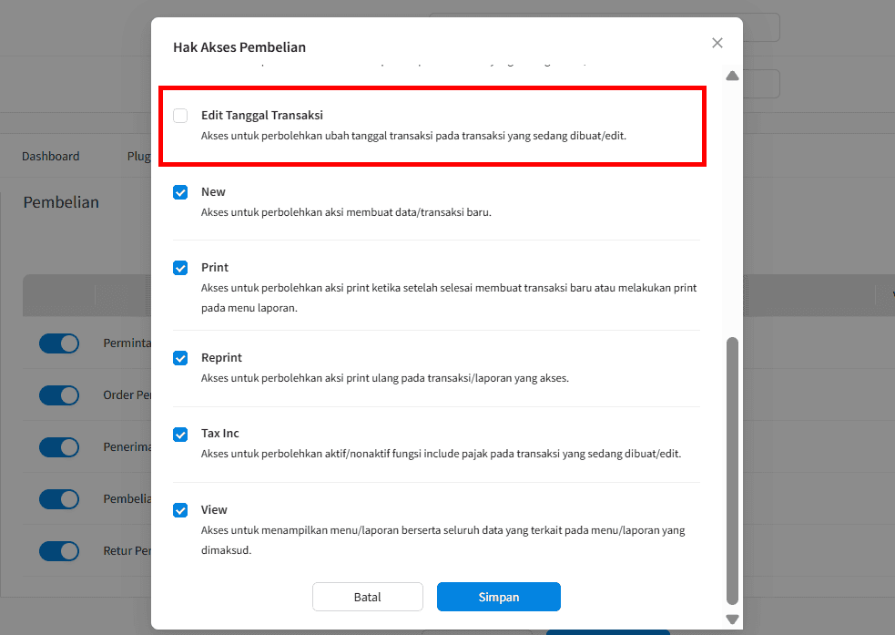Switch off the Order Pembelian toggle
This screenshot has height=635, width=895.
coord(59,395)
